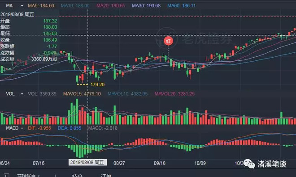Select the MA20: 190.65 legend
The height and width of the screenshot is (177, 296).
111,6
